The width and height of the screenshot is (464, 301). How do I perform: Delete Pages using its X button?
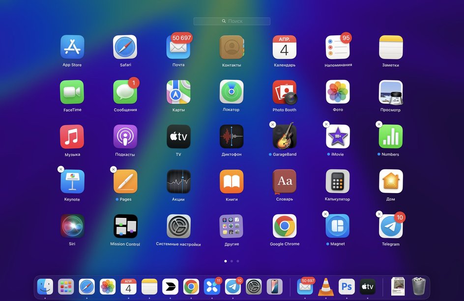coord(114,169)
